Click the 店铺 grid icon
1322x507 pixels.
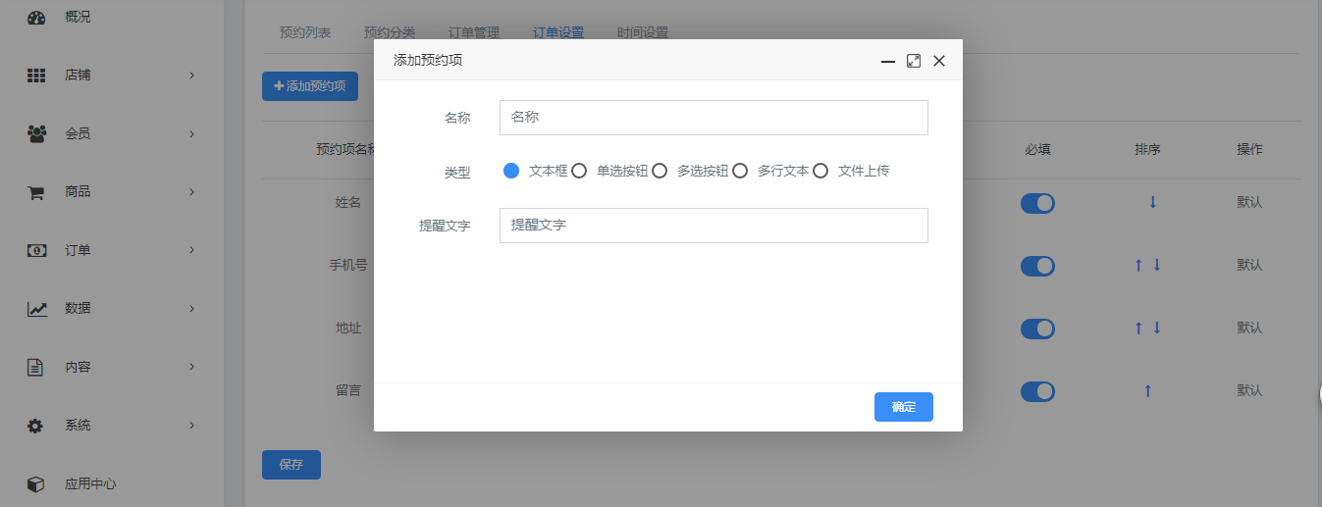[36, 76]
